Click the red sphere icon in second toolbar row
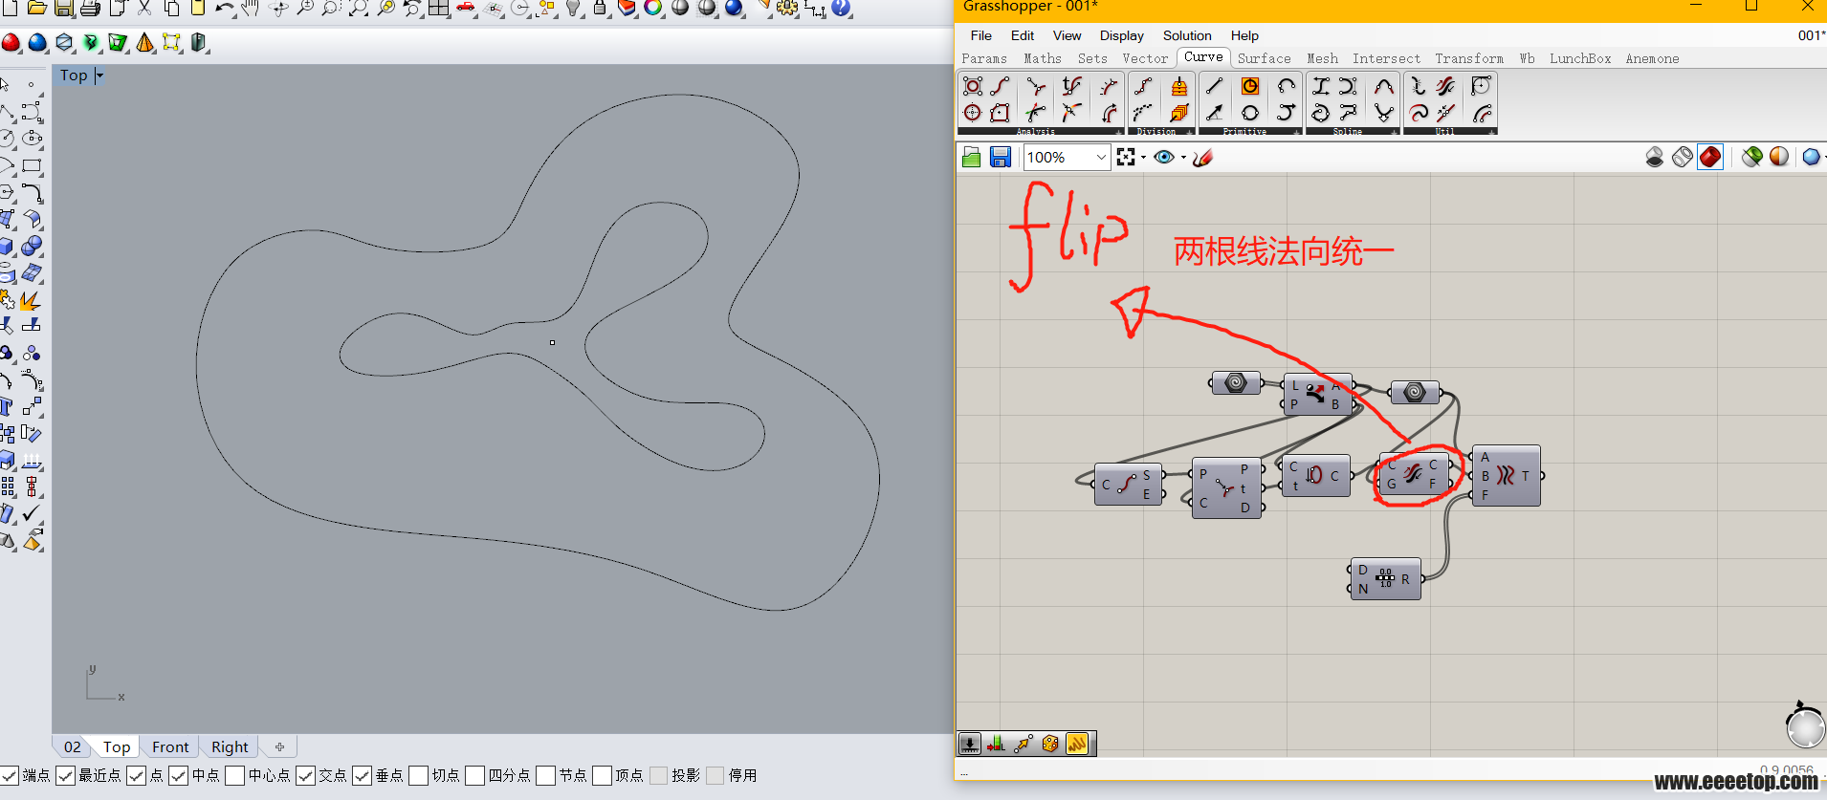Viewport: 1827px width, 800px height. click(11, 42)
